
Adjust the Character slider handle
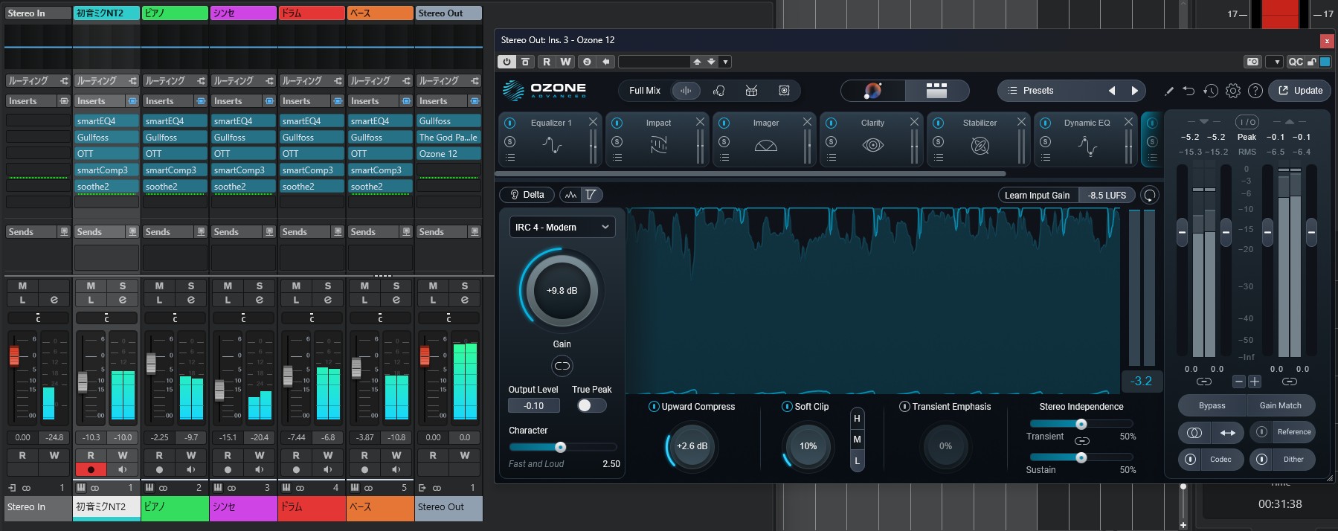pyautogui.click(x=561, y=447)
